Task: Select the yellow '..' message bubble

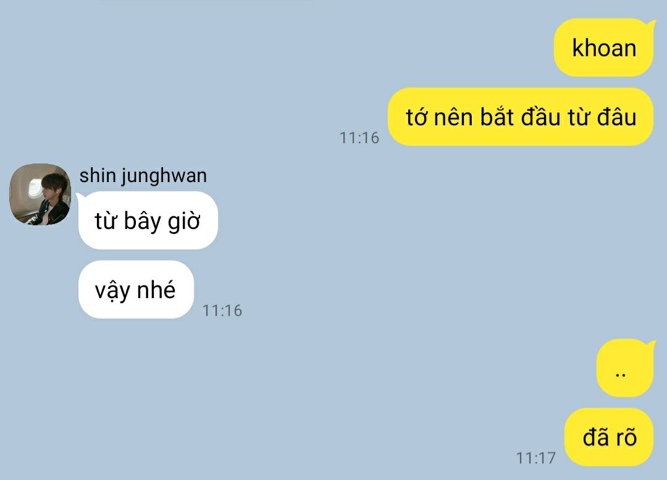Action: click(625, 368)
